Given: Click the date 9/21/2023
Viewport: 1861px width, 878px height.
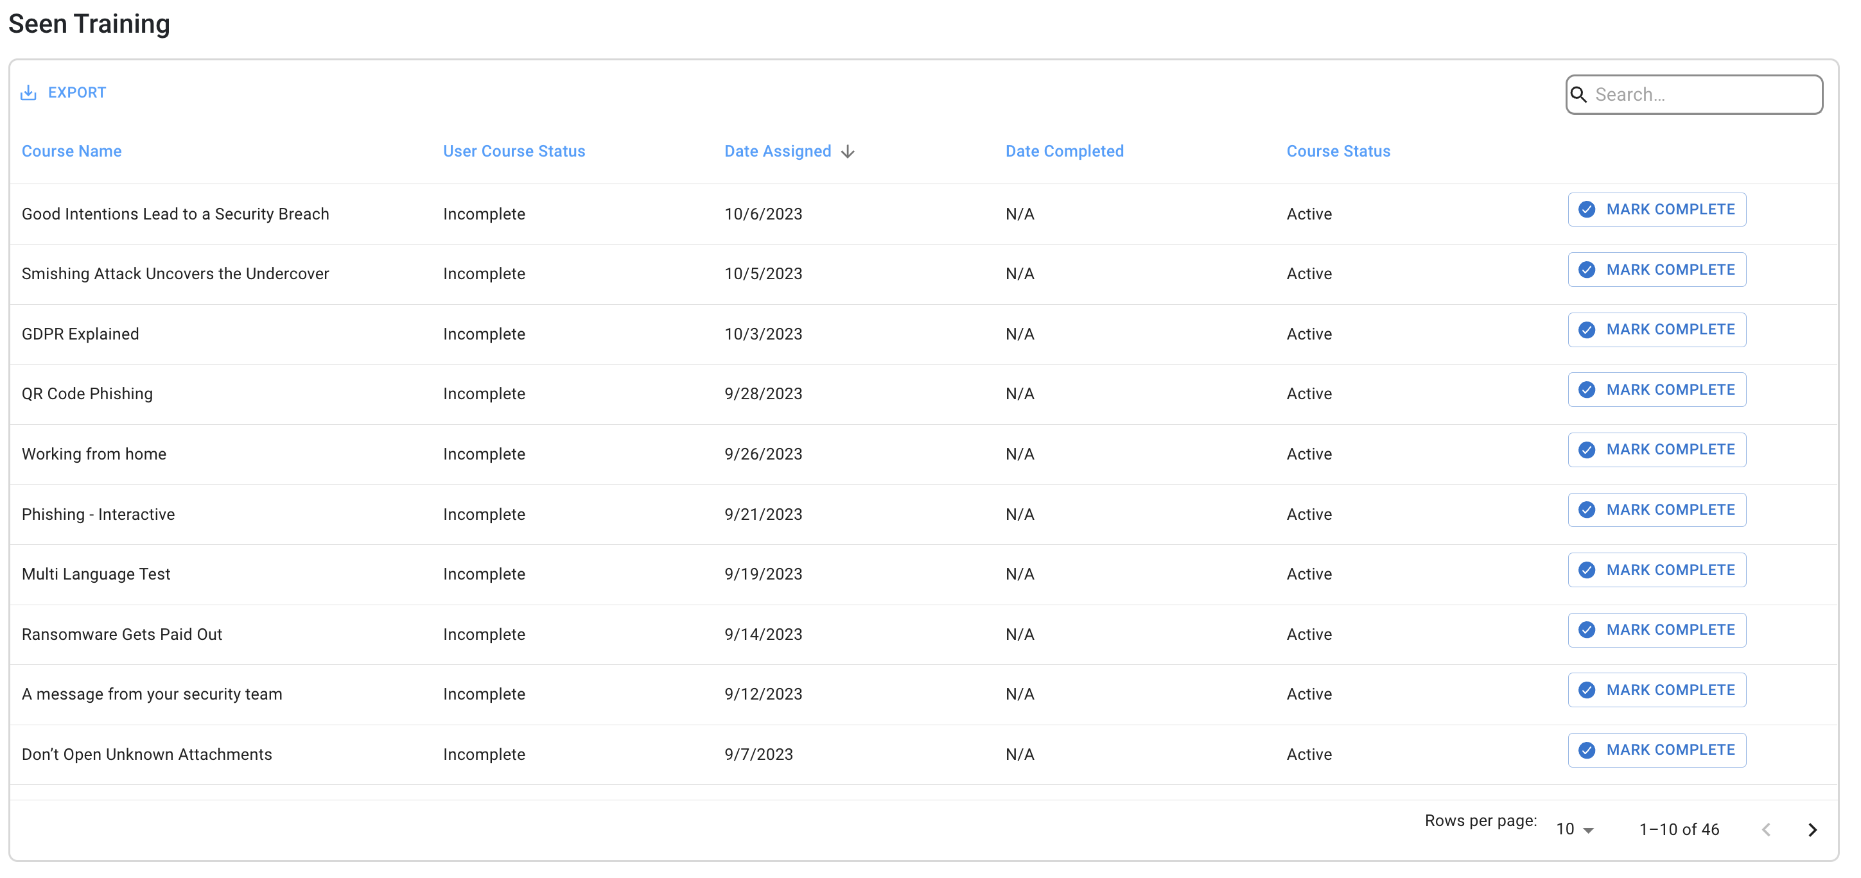Looking at the screenshot, I should 764,514.
